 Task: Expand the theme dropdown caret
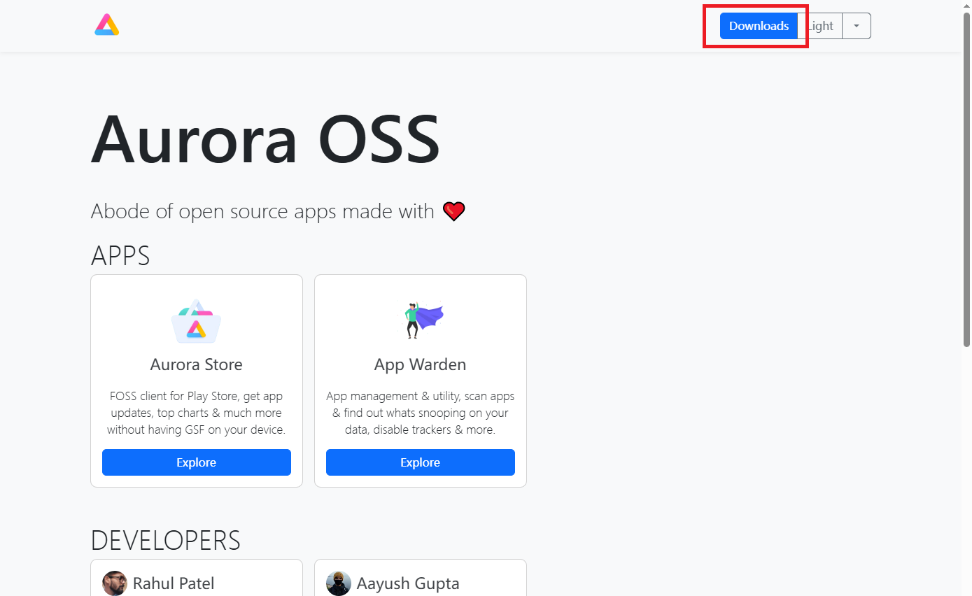[857, 26]
